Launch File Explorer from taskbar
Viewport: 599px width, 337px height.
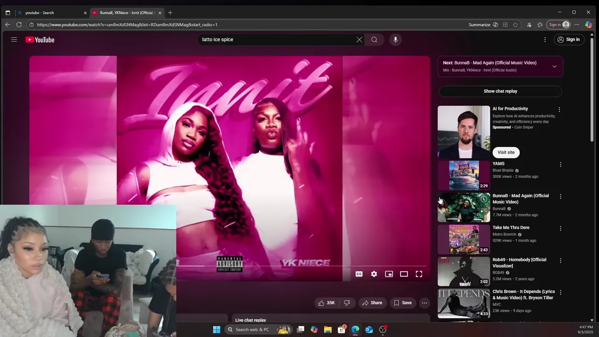point(328,330)
